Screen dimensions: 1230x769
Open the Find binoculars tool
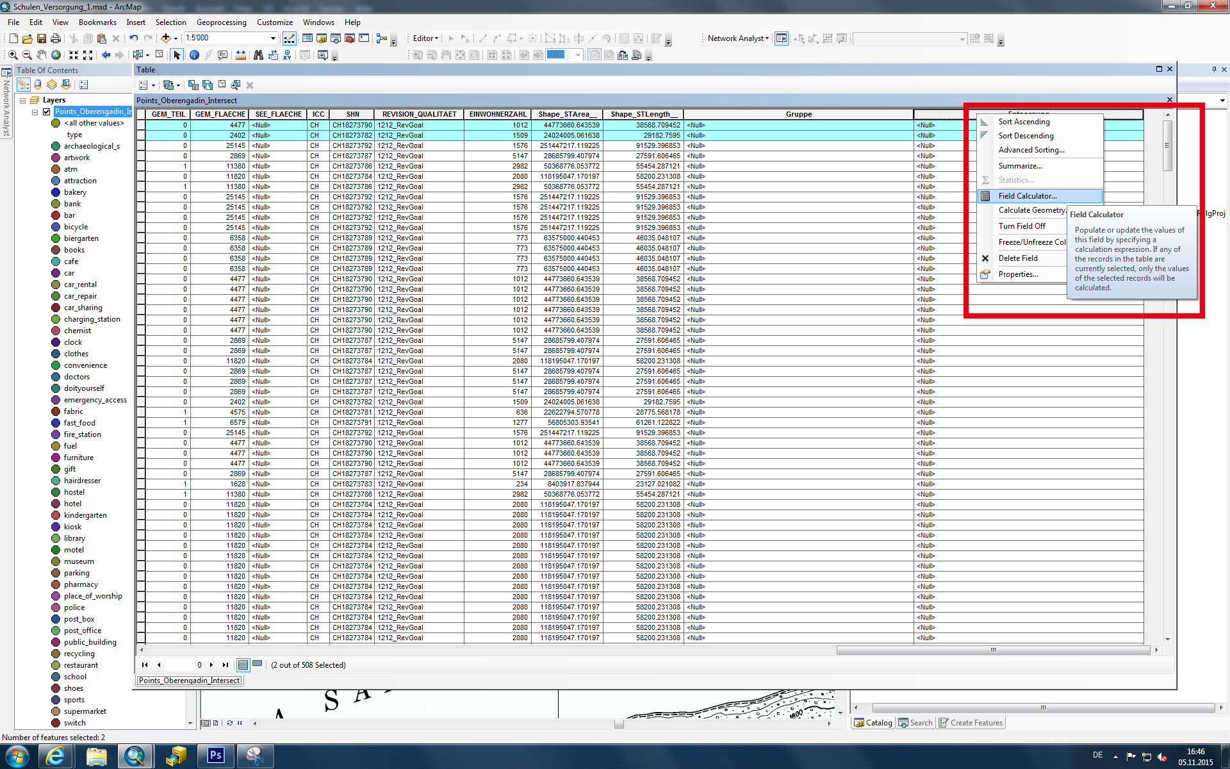tap(258, 55)
